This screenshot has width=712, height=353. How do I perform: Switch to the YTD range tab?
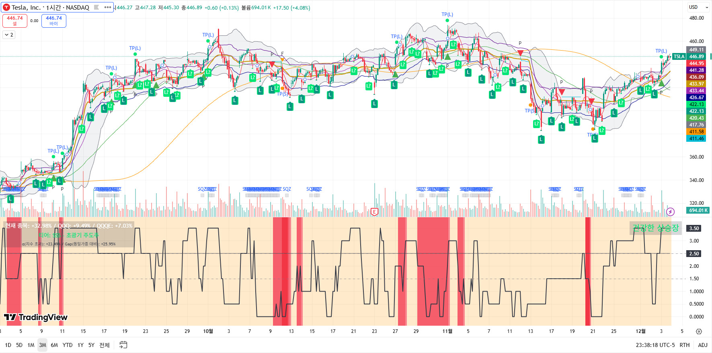(x=68, y=345)
